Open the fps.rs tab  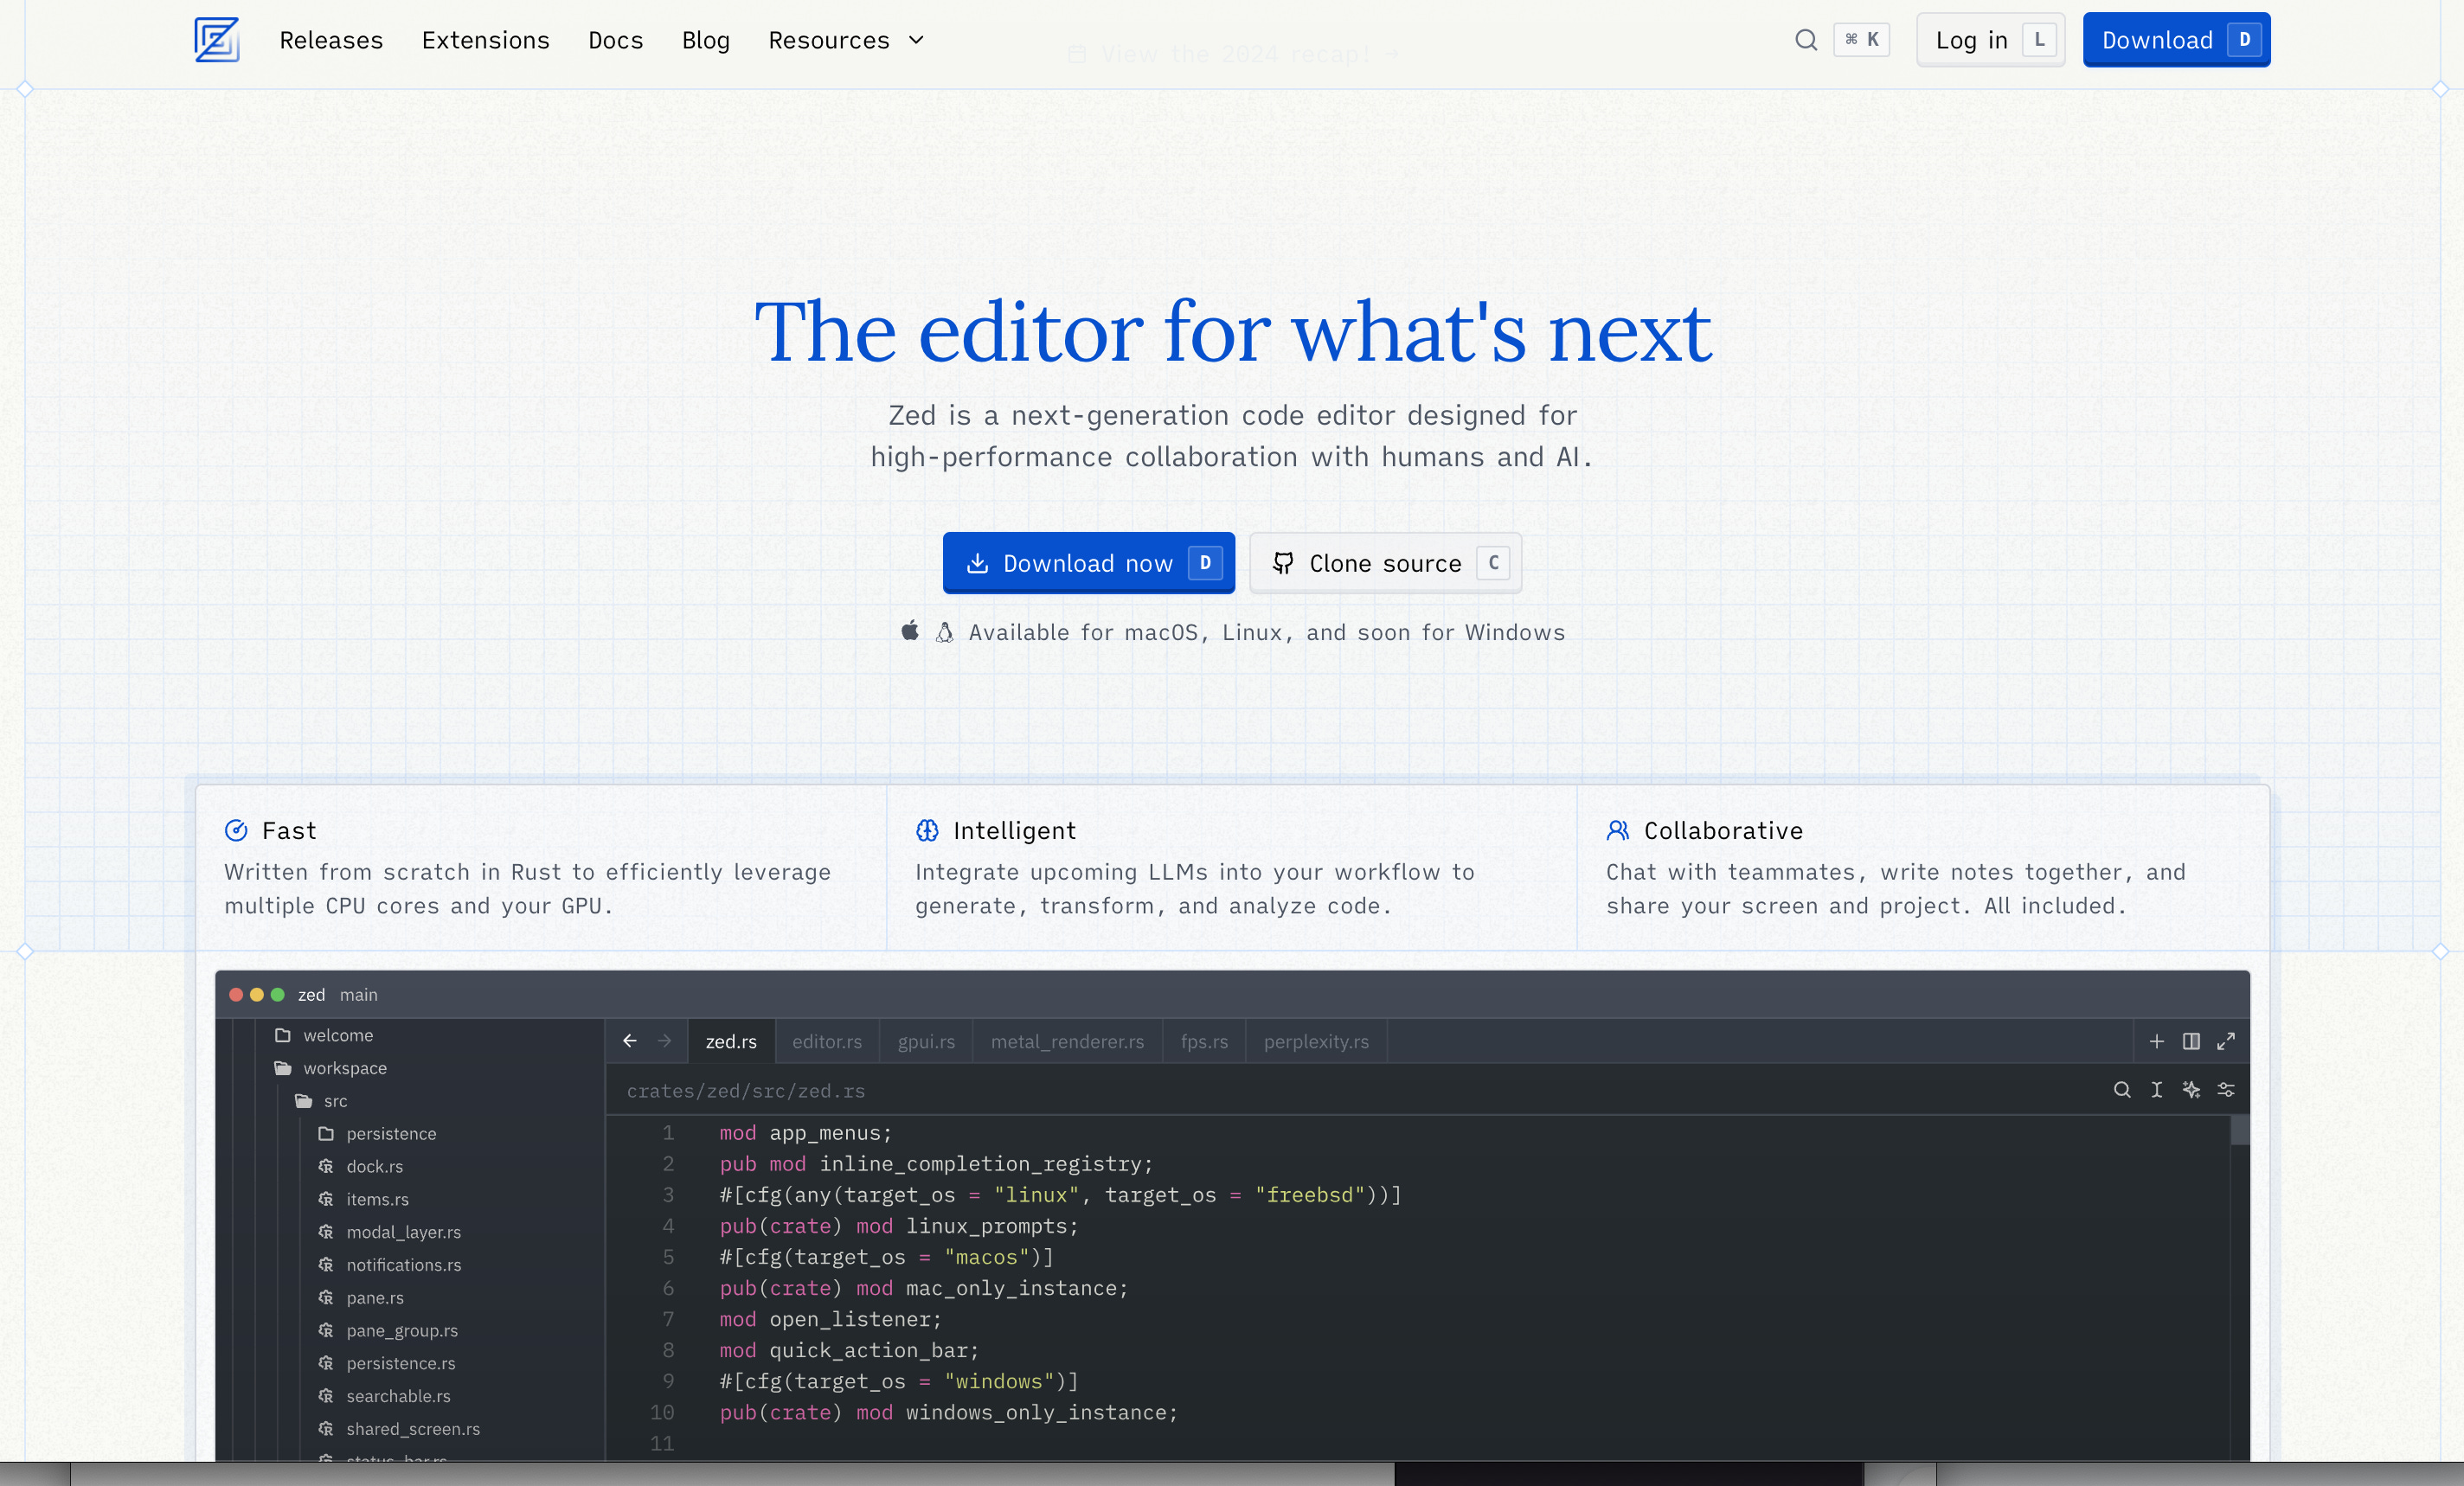click(x=1204, y=1041)
